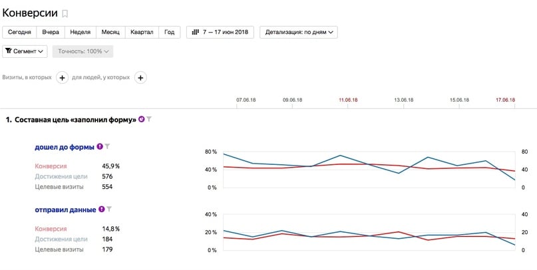Click purple icon beside 'заполнил форму' goal
This screenshot has height=270, width=537.
[141, 120]
